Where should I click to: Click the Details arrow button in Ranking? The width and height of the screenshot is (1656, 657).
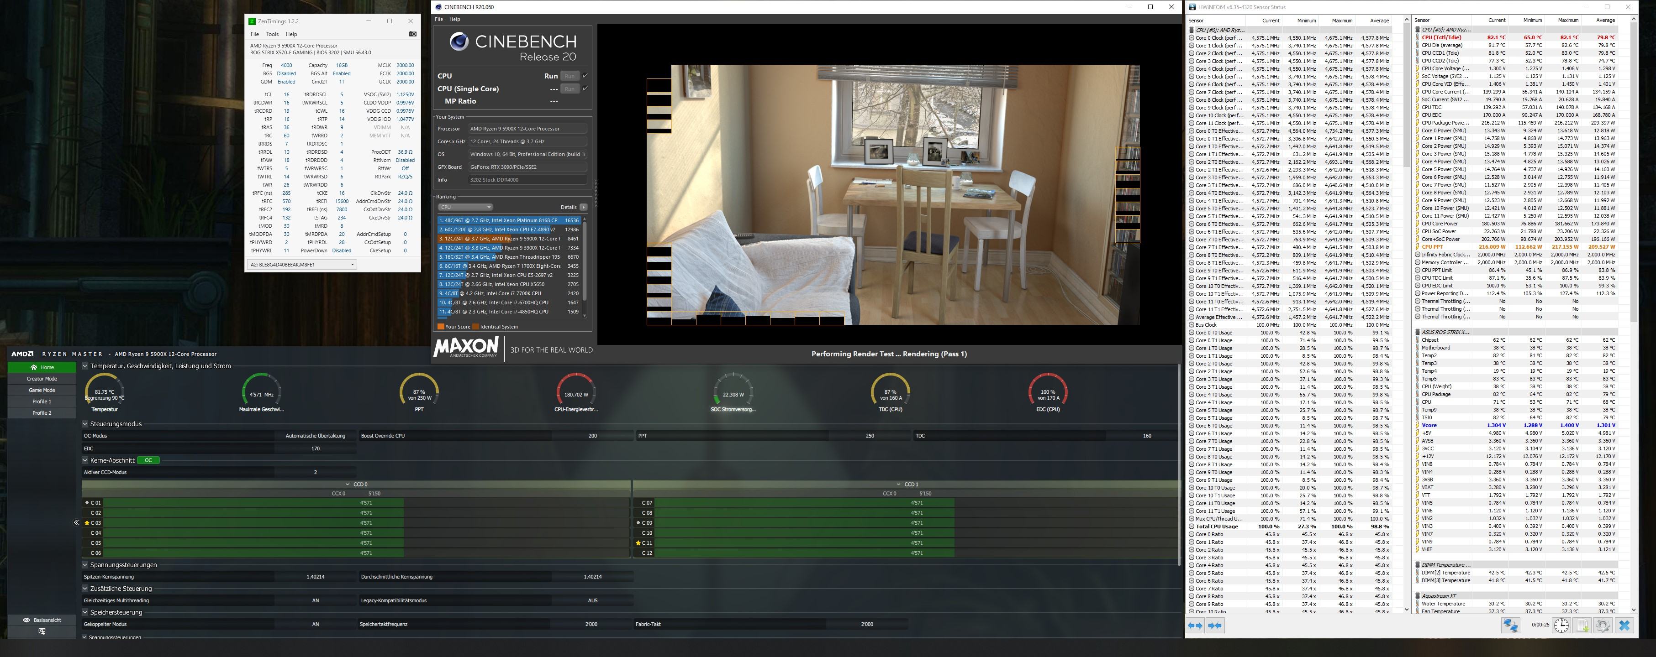(583, 208)
